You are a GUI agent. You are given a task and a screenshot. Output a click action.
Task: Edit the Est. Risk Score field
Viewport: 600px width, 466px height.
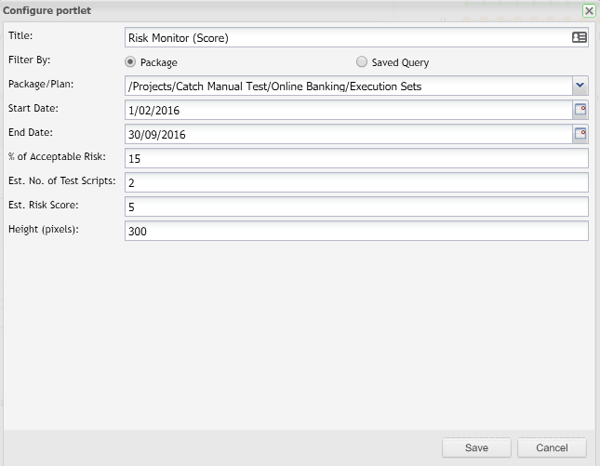pyautogui.click(x=356, y=206)
